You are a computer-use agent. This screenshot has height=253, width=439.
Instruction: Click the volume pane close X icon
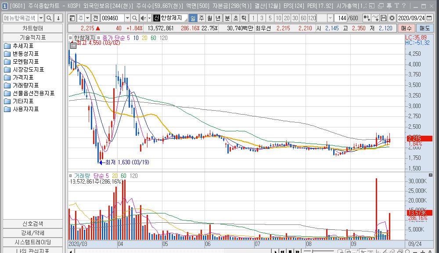(431, 175)
